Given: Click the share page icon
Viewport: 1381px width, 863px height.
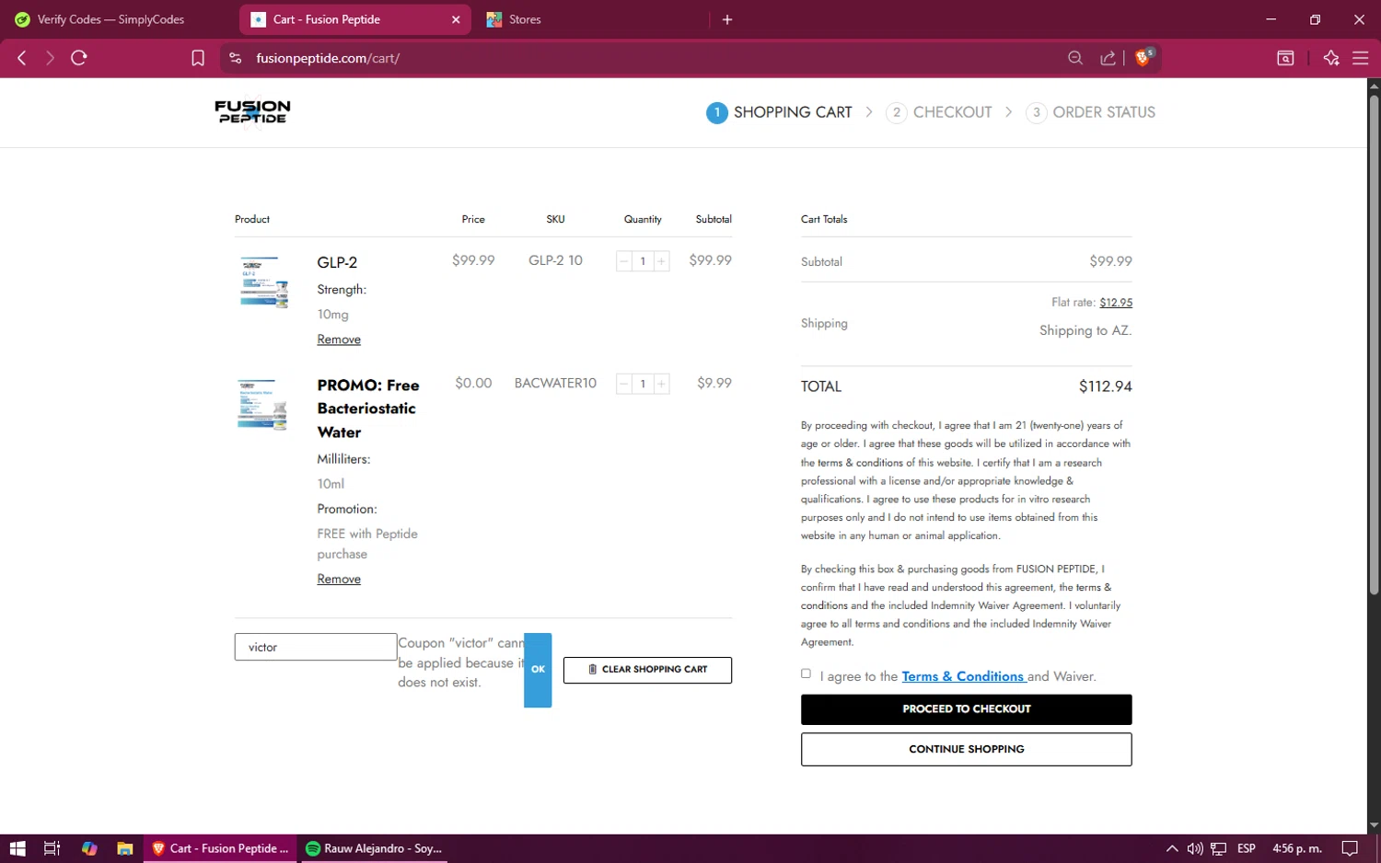Looking at the screenshot, I should coord(1108,58).
